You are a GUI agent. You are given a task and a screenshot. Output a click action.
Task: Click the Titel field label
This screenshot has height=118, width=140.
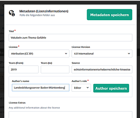[x=11, y=31]
